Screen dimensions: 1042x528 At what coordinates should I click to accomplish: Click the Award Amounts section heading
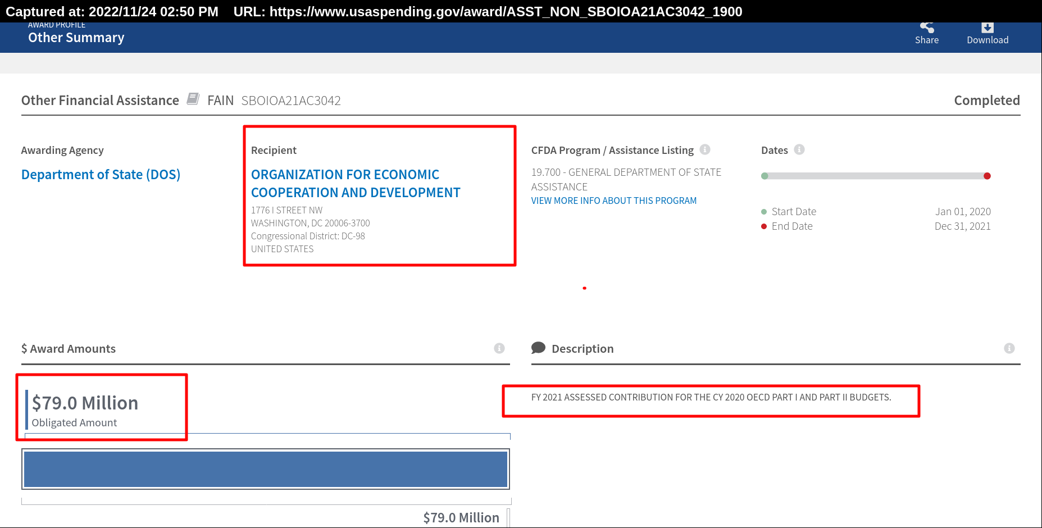[69, 349]
